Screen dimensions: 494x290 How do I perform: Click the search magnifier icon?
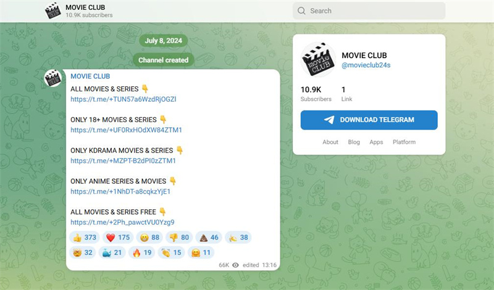[301, 10]
